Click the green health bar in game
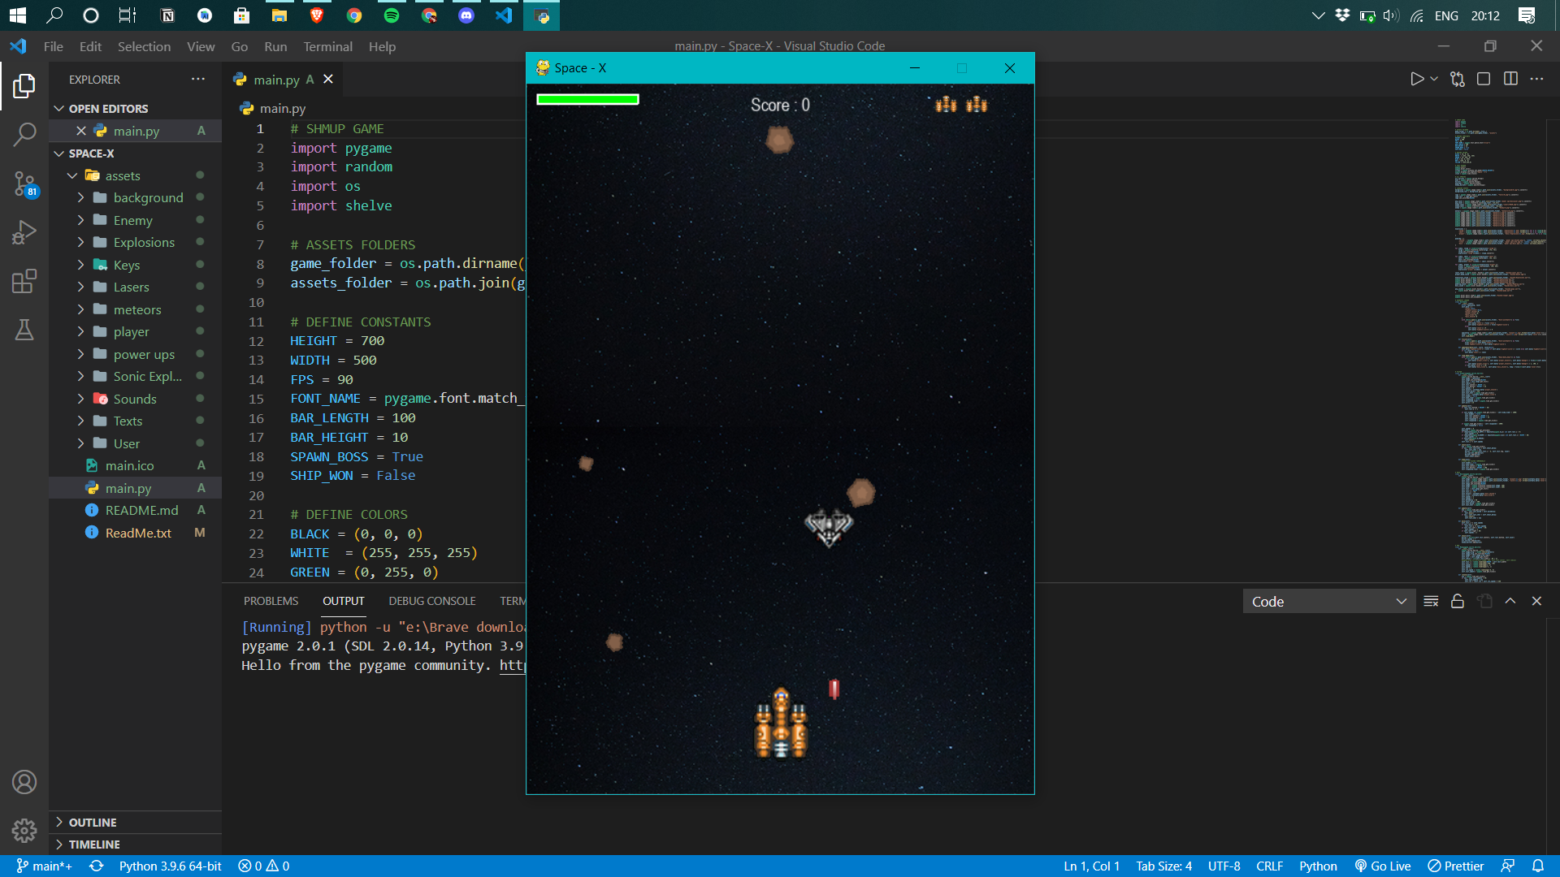The image size is (1560, 877). [x=587, y=100]
